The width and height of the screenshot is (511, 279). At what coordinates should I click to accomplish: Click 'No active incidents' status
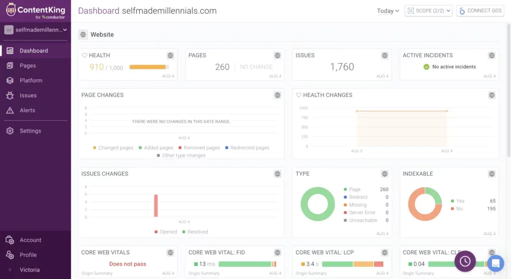450,67
